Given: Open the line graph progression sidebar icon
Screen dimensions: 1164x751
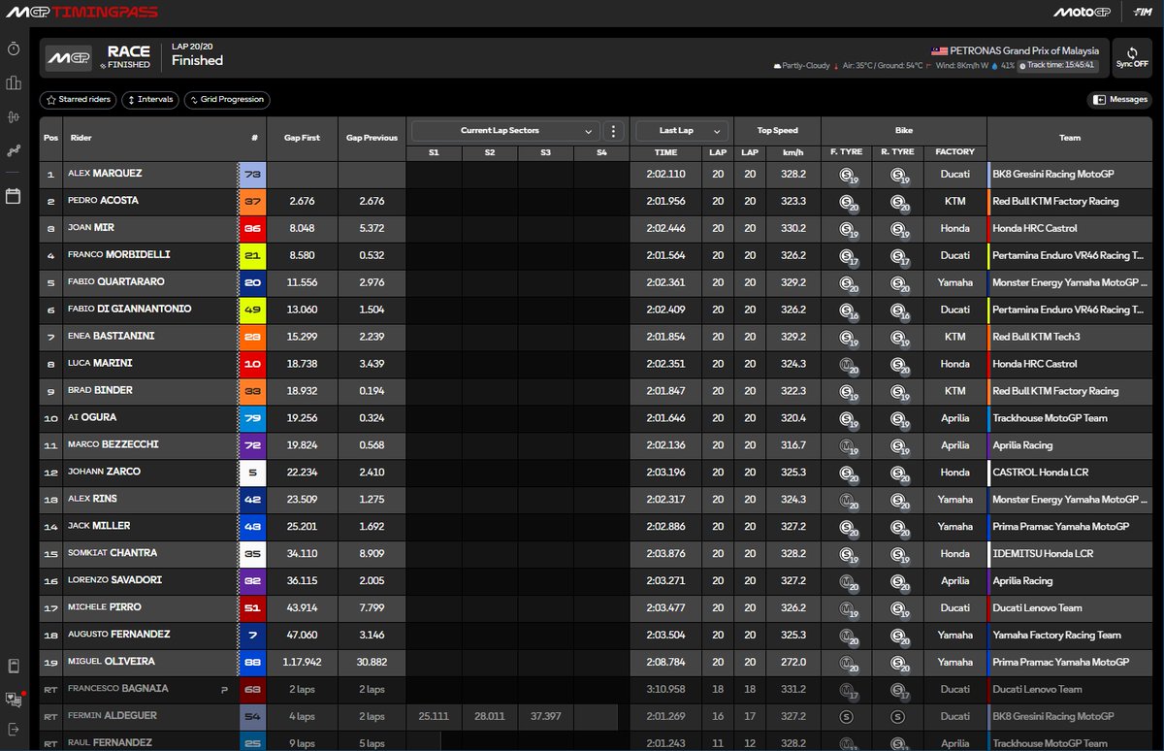Looking at the screenshot, I should (x=14, y=150).
